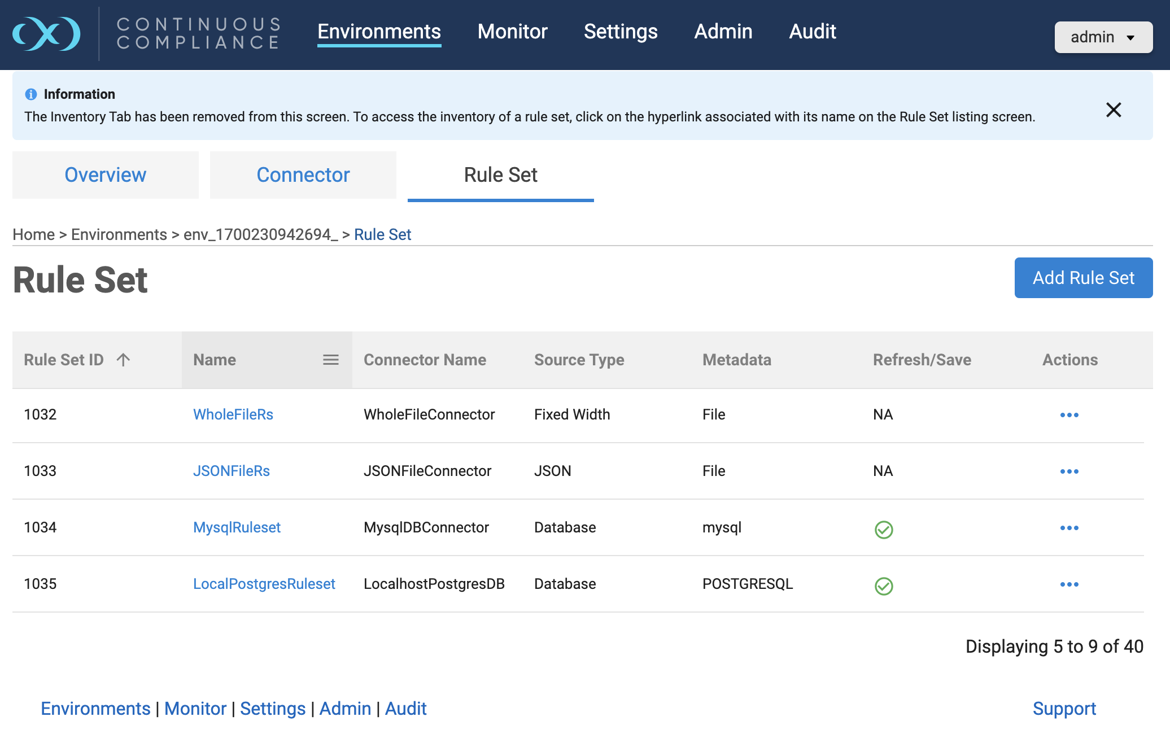This screenshot has width=1170, height=734.
Task: Dismiss the Information banner with the X
Action: (x=1113, y=110)
